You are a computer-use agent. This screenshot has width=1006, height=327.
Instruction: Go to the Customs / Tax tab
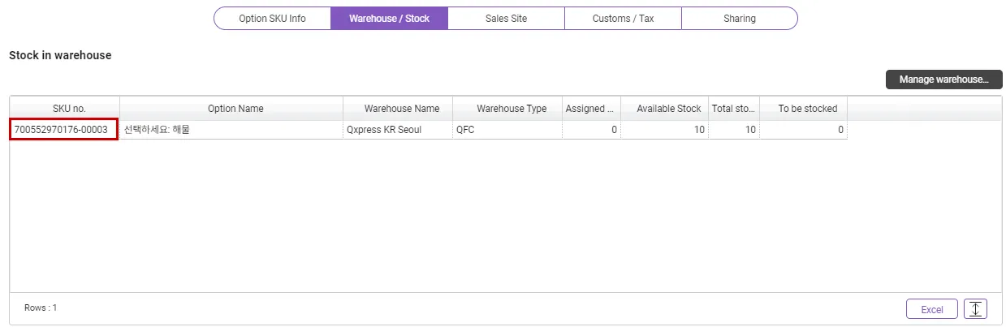[623, 19]
